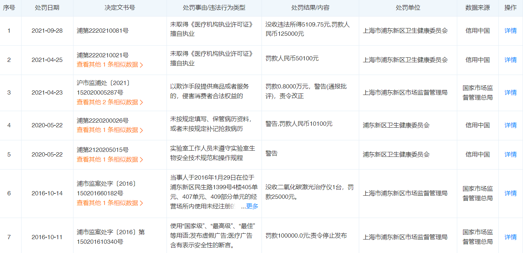523x253 pixels.
Task: Expand similar data under 浦第2220210021号
Action: pos(110,65)
